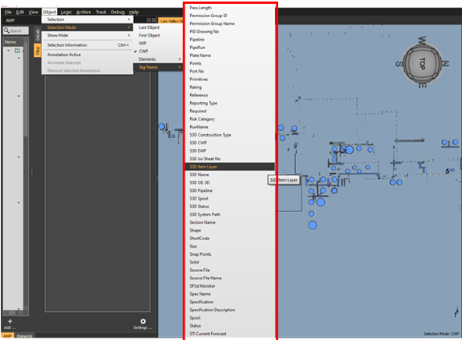Open the Logic menu
This screenshot has height=340, width=462.
66,12
